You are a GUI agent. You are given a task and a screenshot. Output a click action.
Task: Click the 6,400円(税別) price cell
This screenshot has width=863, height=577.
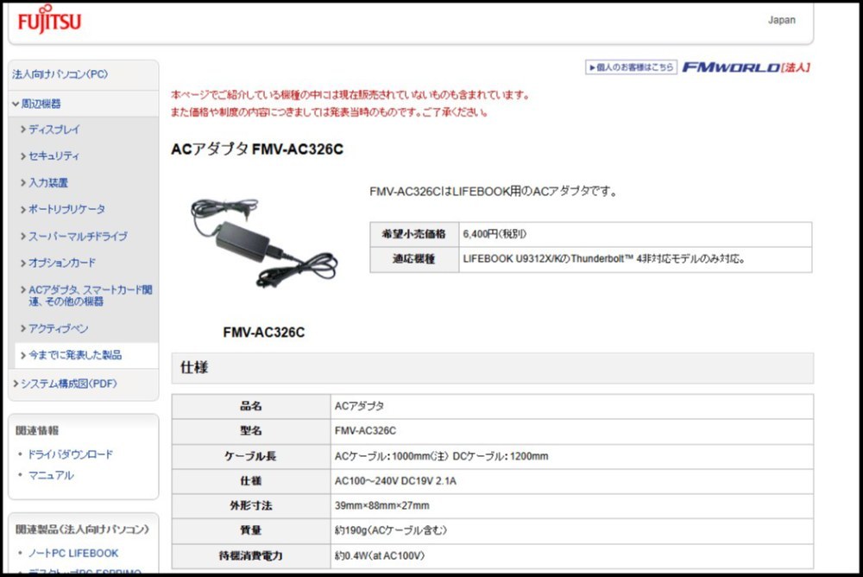coord(635,234)
